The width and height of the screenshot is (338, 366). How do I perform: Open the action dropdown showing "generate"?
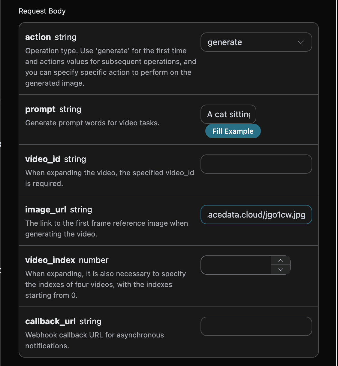[249, 42]
